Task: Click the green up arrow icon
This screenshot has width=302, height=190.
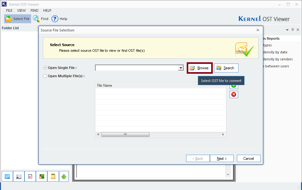Action: coord(64,176)
